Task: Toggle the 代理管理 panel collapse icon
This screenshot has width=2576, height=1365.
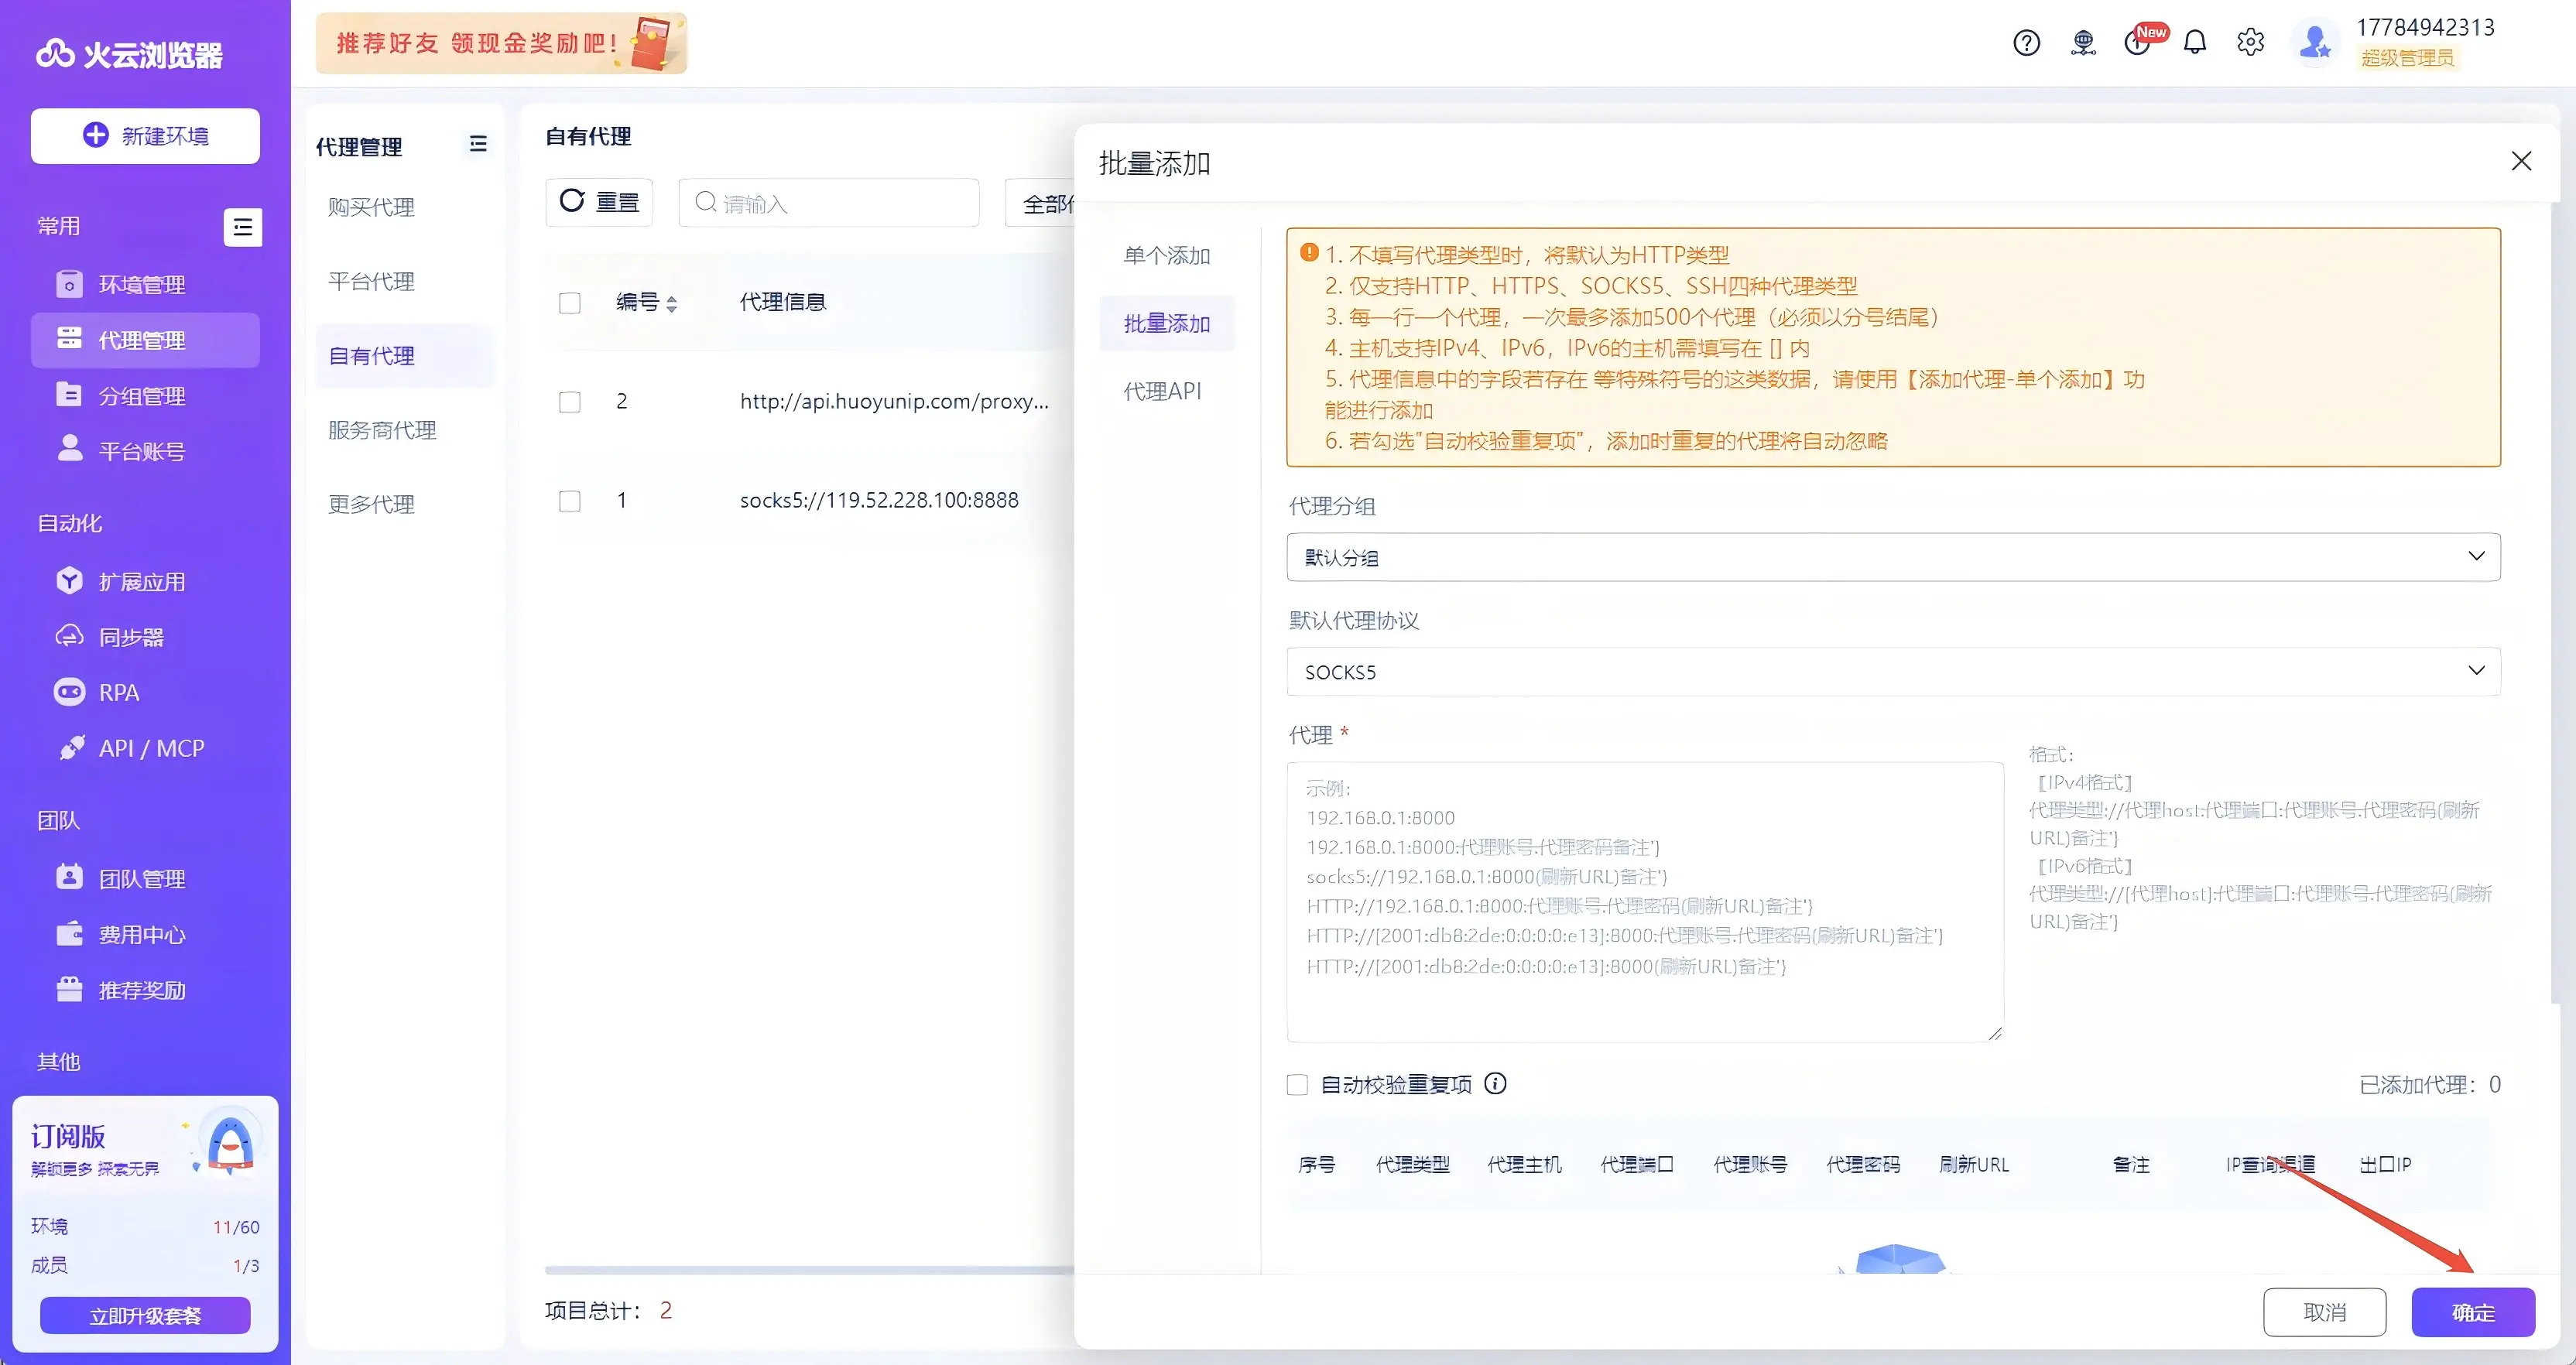Action: click(478, 145)
